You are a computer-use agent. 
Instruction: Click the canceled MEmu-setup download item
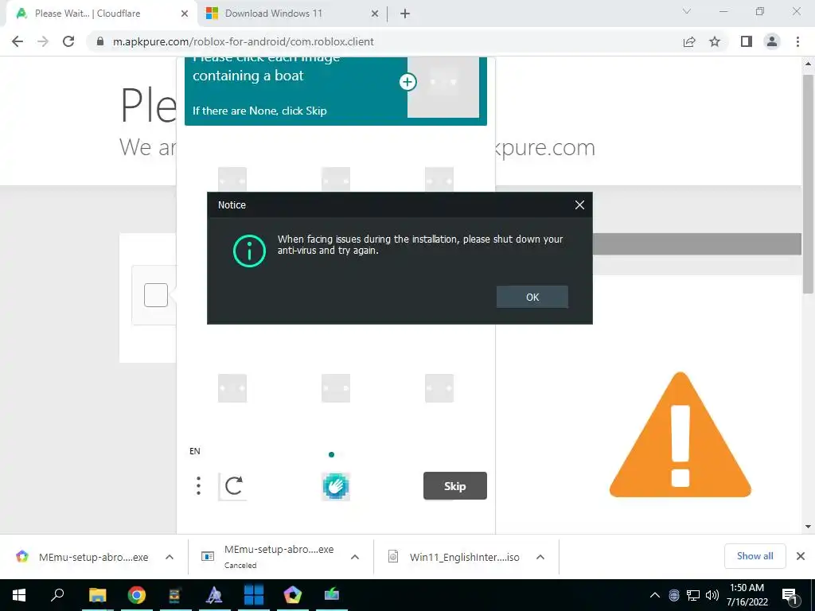point(269,556)
